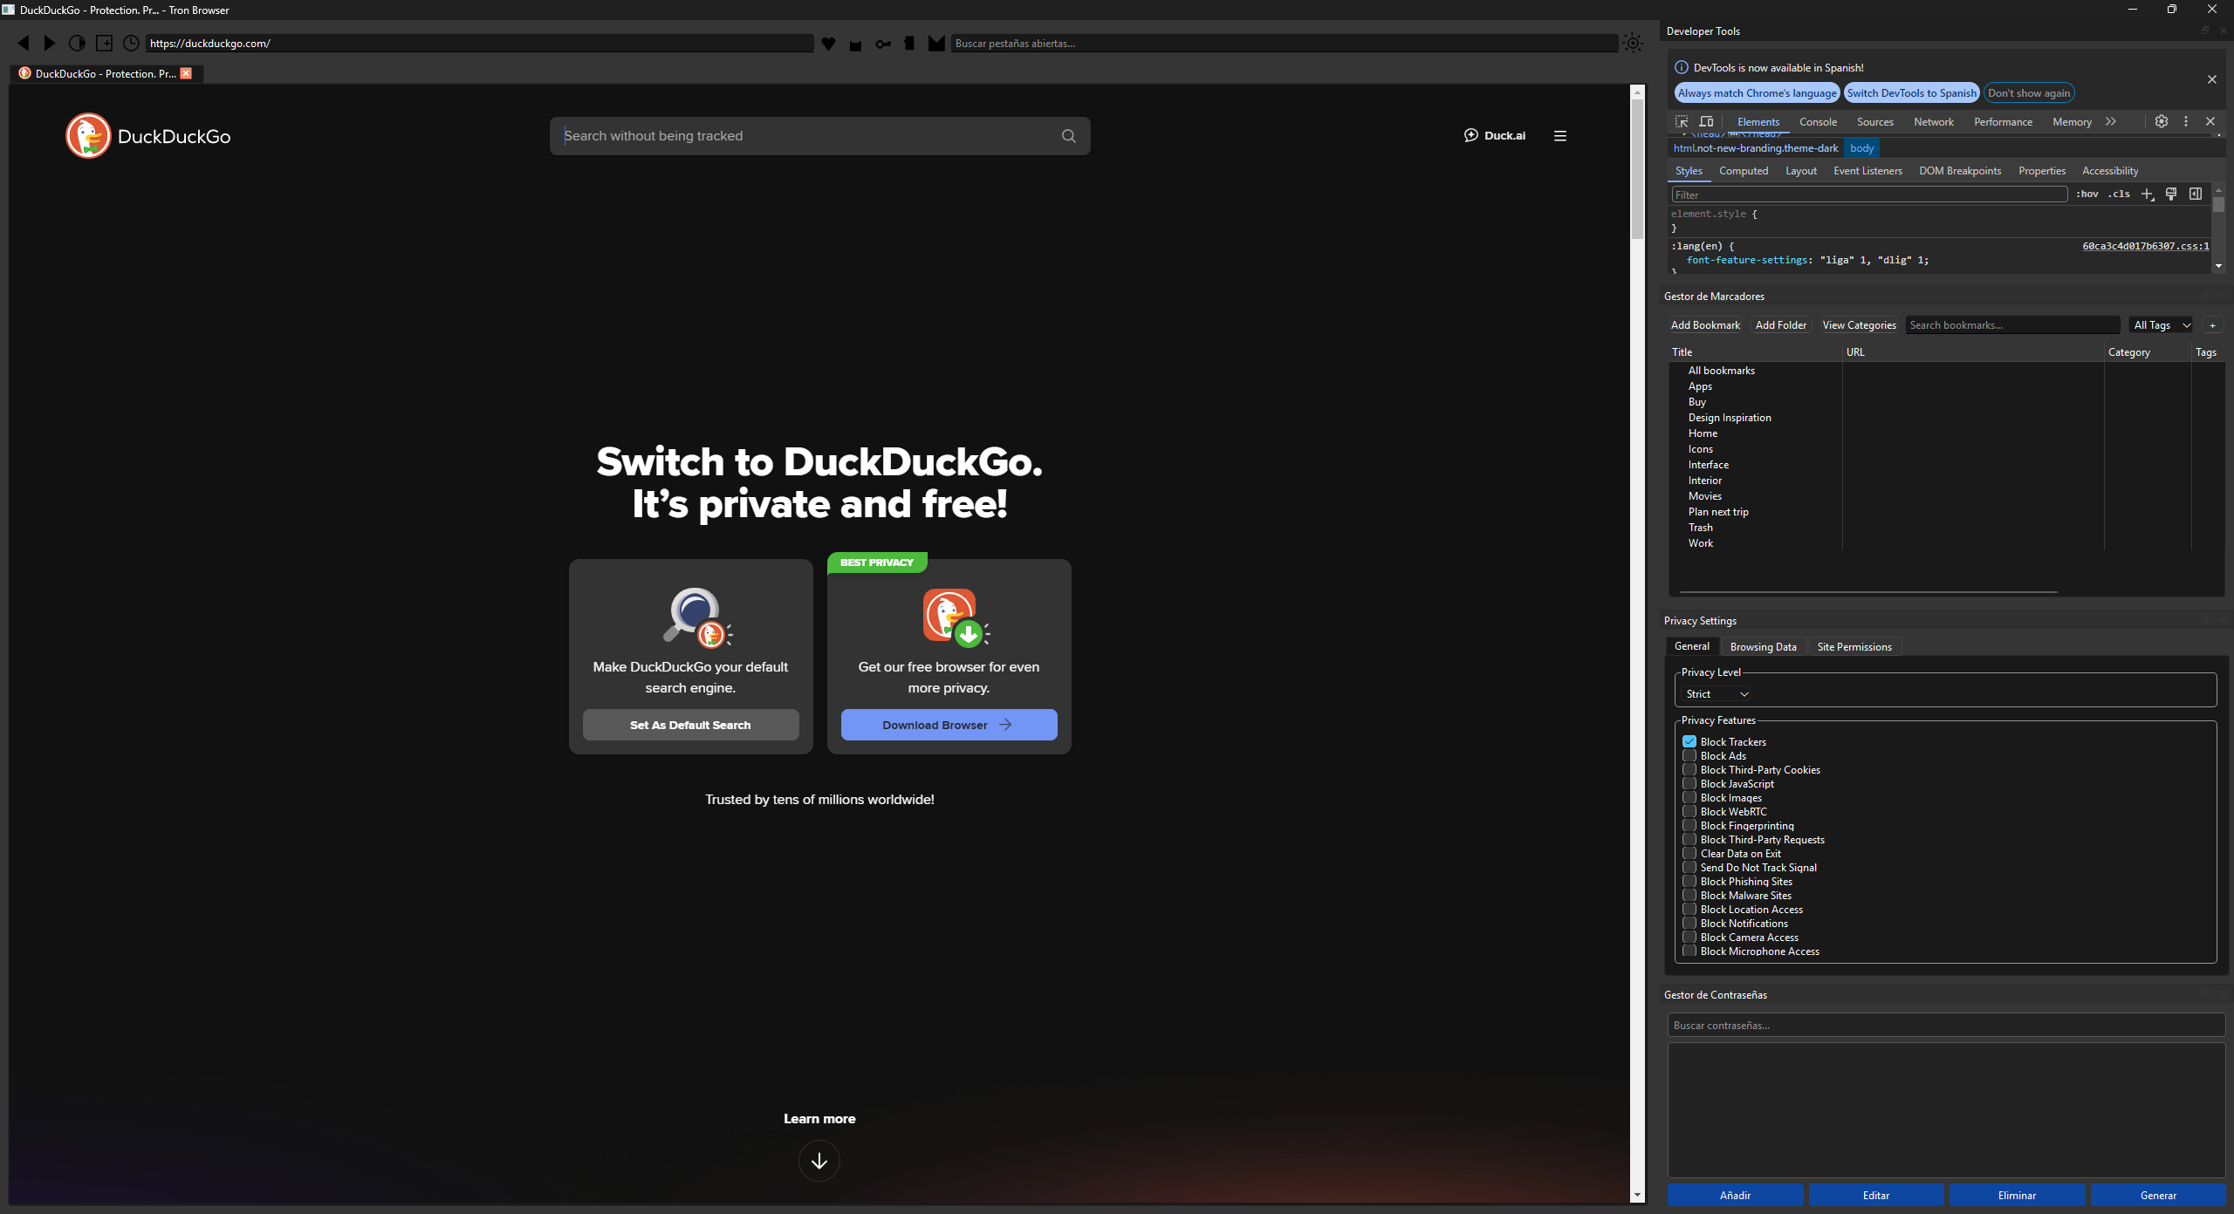Select the Design Inspiration bookmark folder
This screenshot has height=1214, width=2234.
pyautogui.click(x=1730, y=418)
